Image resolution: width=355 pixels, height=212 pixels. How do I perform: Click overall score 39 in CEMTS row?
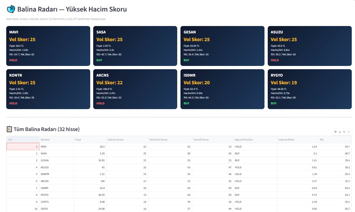coord(212,202)
